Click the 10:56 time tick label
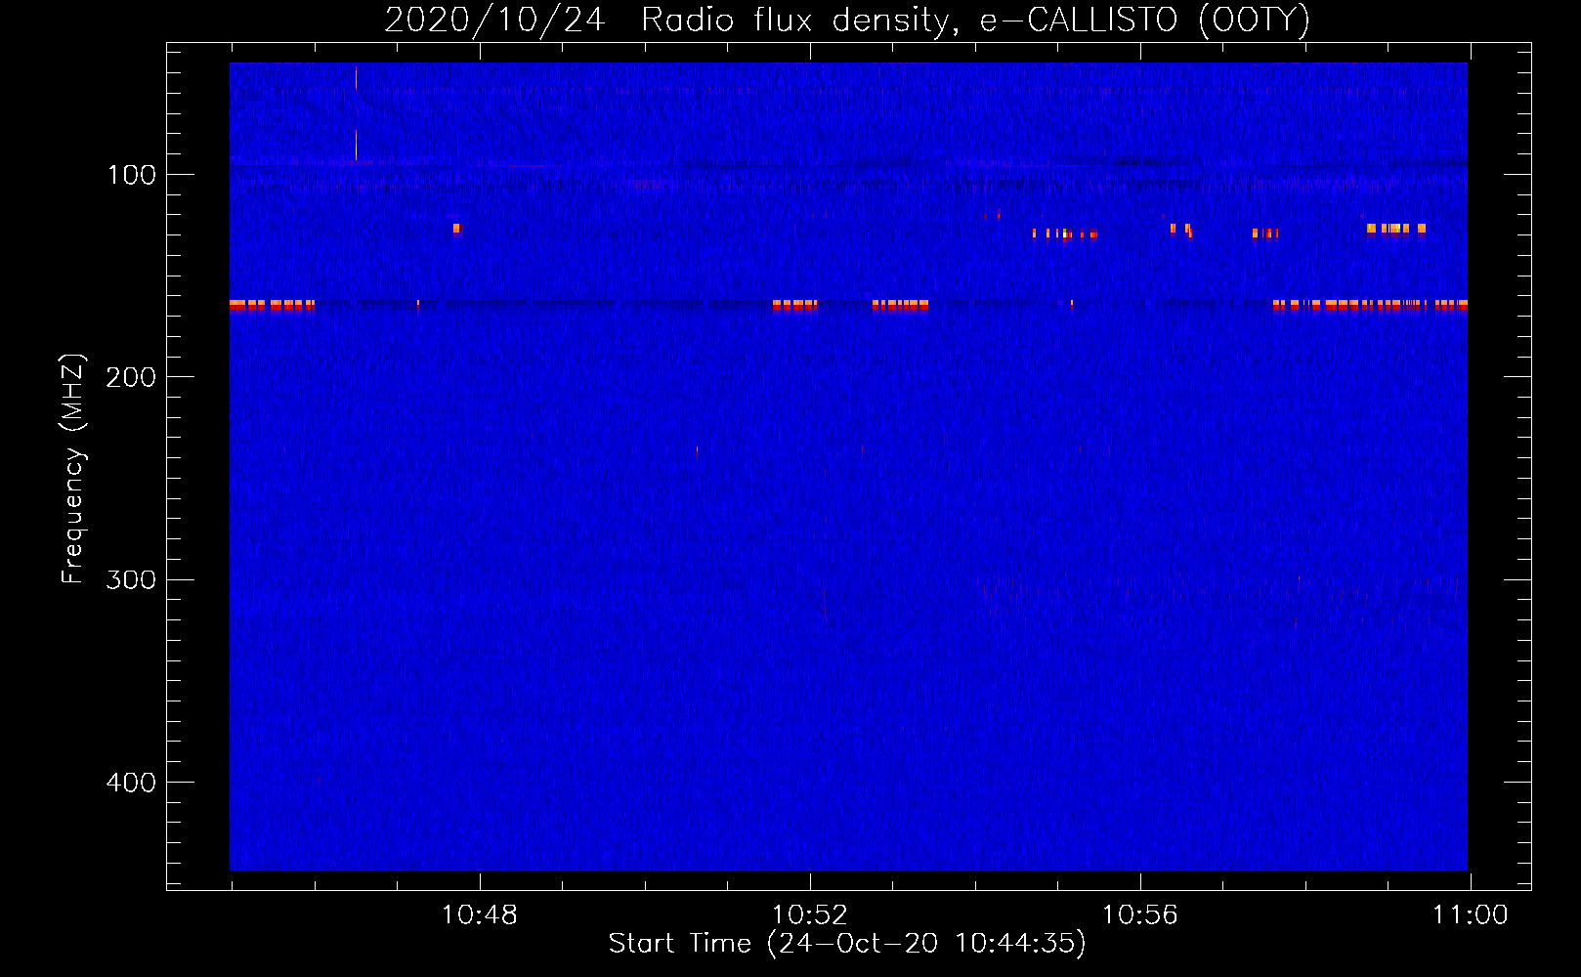 click(x=1140, y=914)
